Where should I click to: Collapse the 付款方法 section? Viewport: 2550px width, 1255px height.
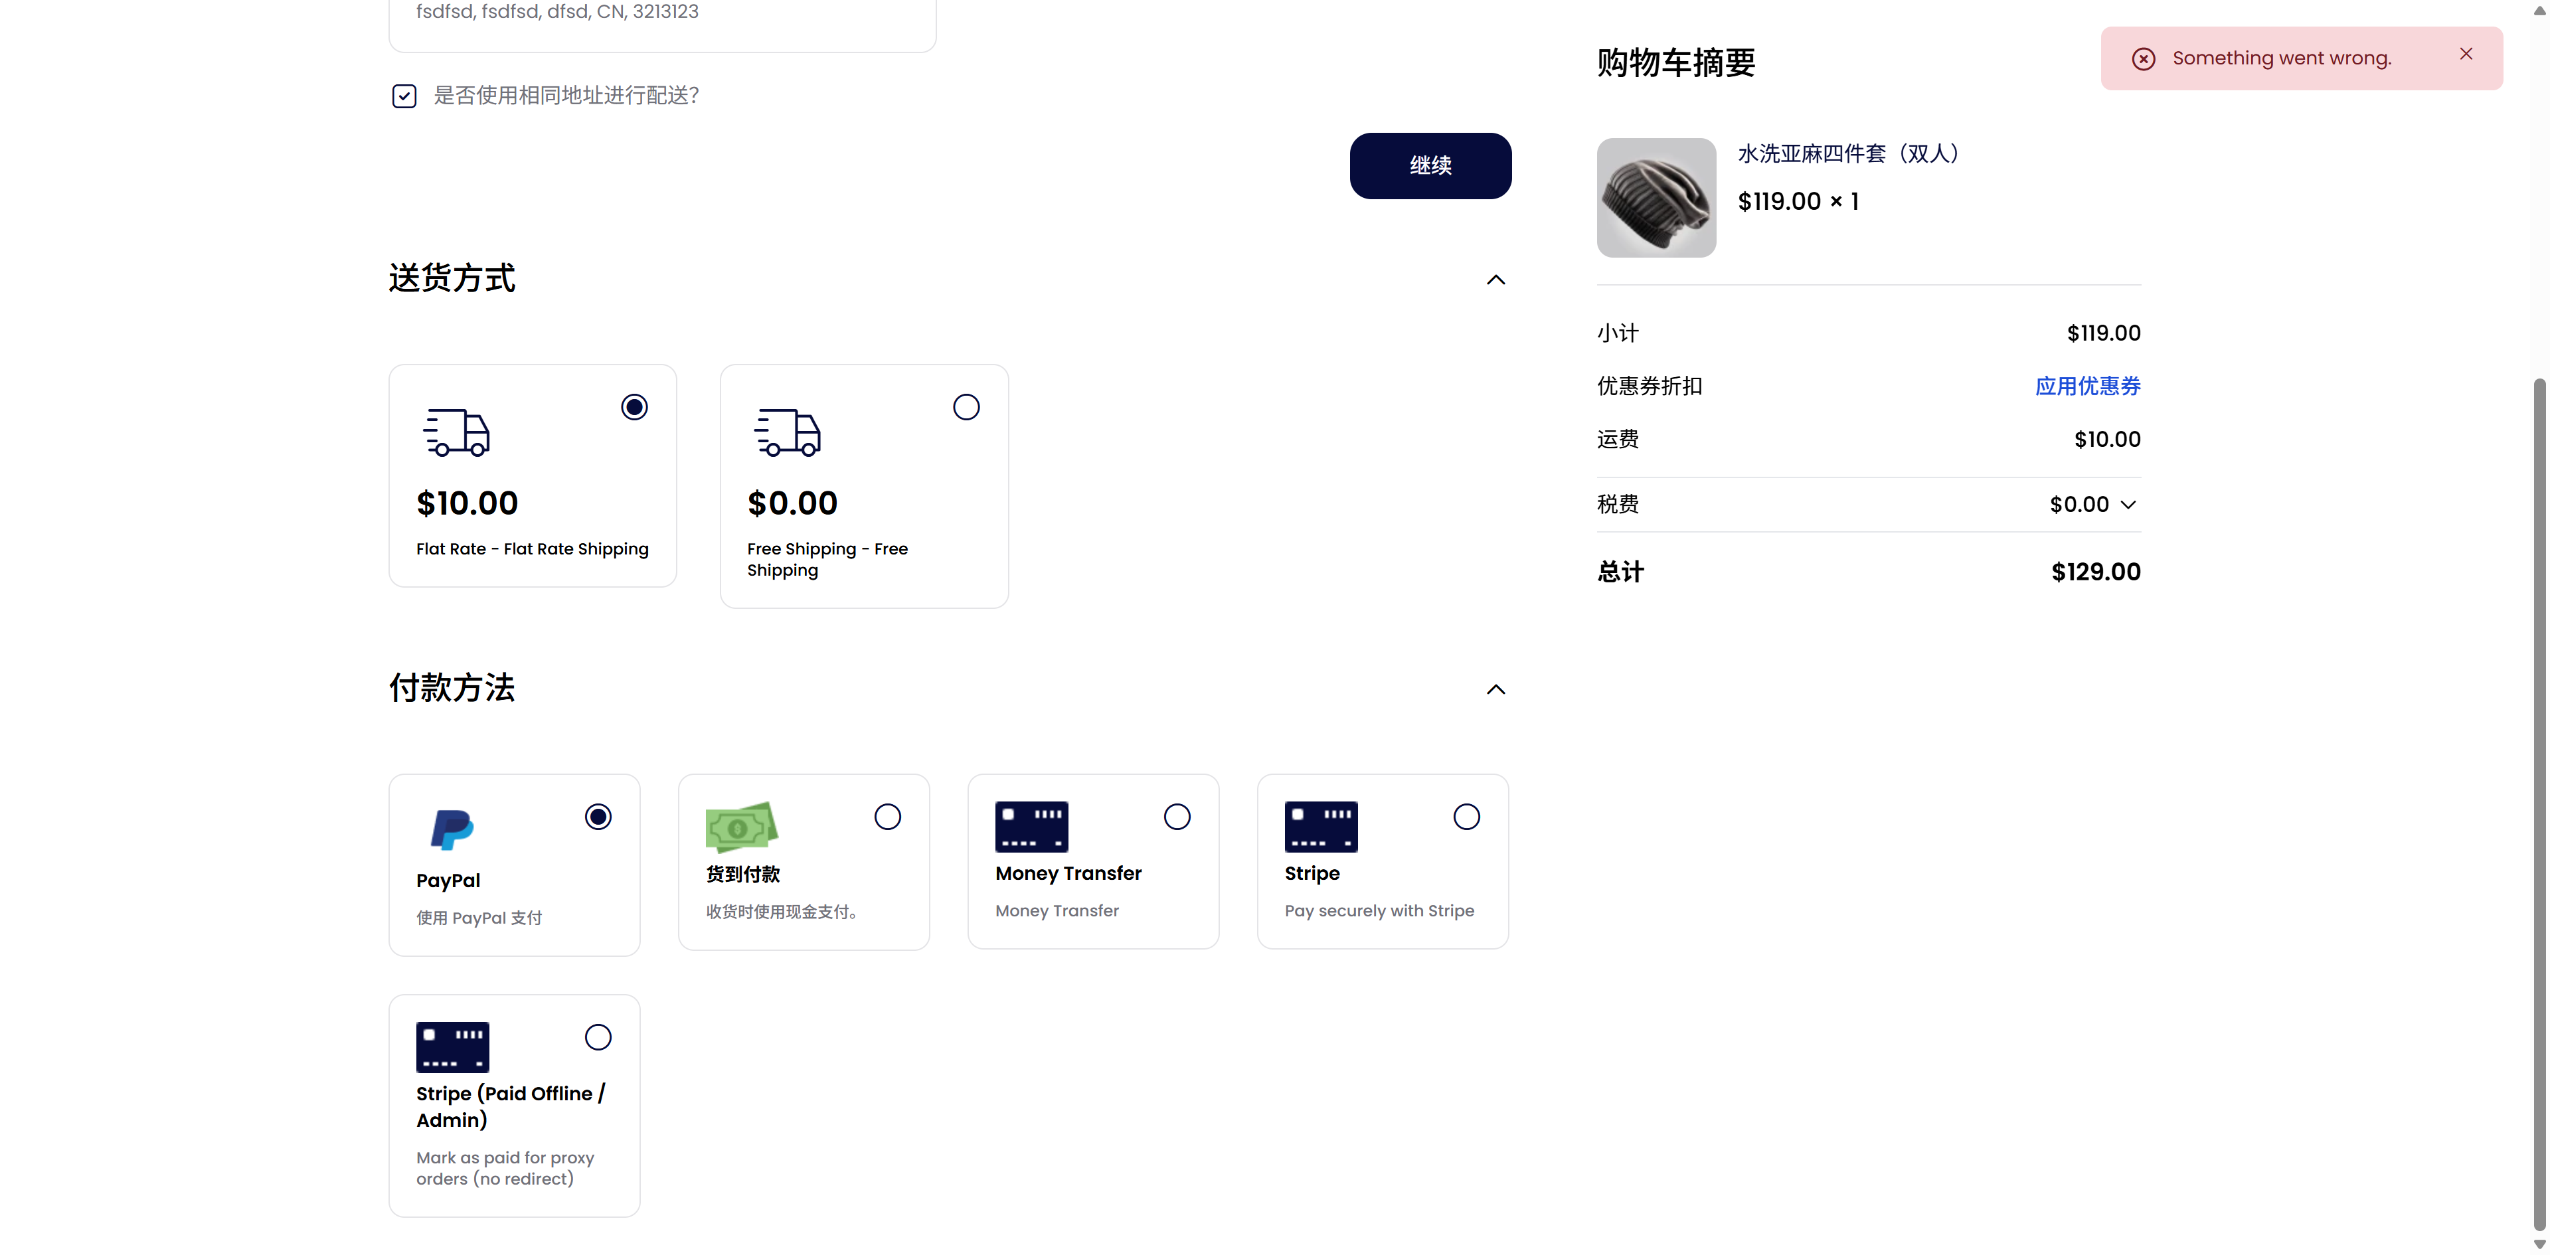pos(1495,690)
